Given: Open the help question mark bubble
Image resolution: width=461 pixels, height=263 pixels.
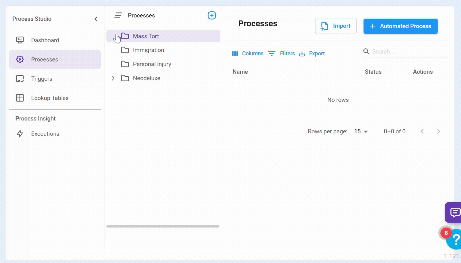Looking at the screenshot, I should tap(455, 239).
